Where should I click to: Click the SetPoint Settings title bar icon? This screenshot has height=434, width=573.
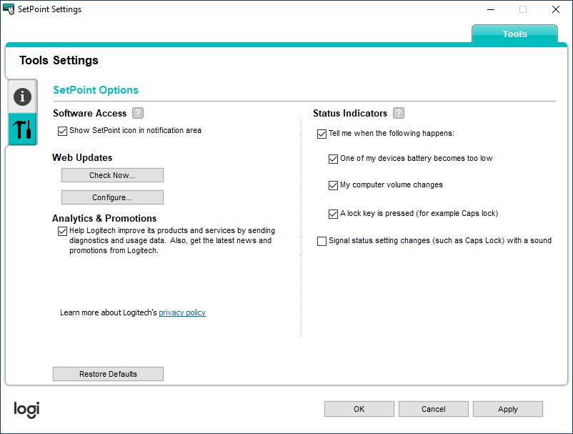pyautogui.click(x=9, y=9)
